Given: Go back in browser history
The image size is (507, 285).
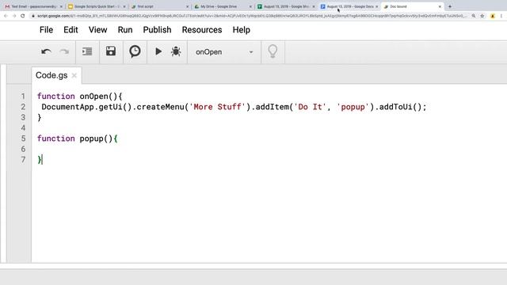Looking at the screenshot, I should [6, 16].
